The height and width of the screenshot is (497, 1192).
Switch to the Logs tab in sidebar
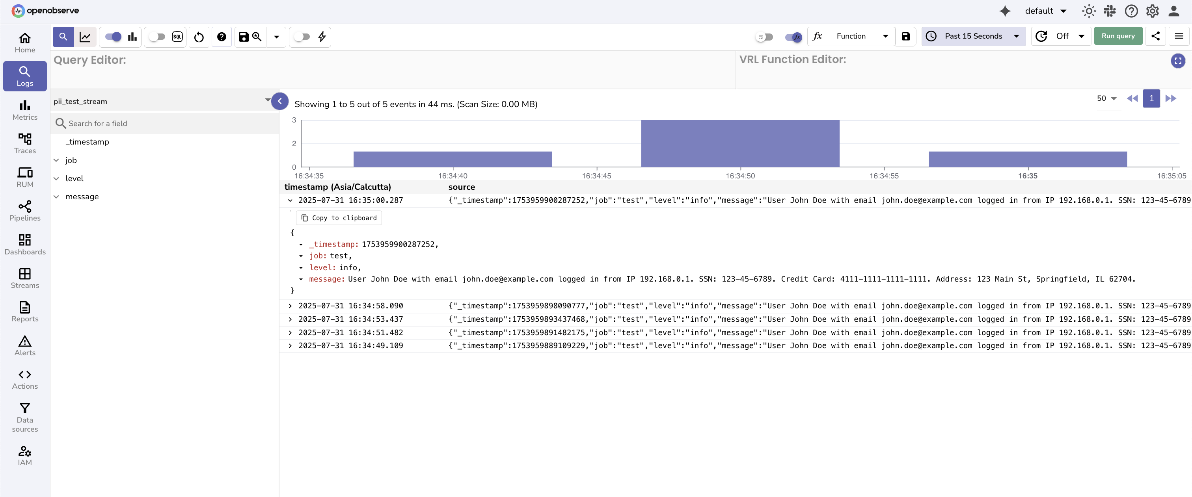24,76
